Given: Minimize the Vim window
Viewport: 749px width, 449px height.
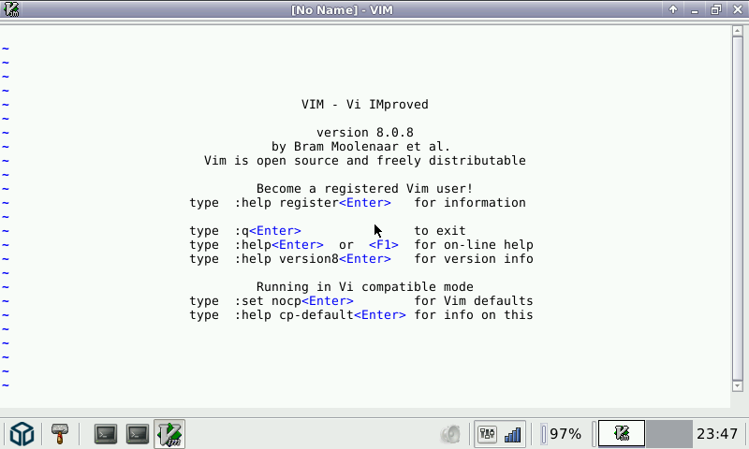Looking at the screenshot, I should coord(694,9).
